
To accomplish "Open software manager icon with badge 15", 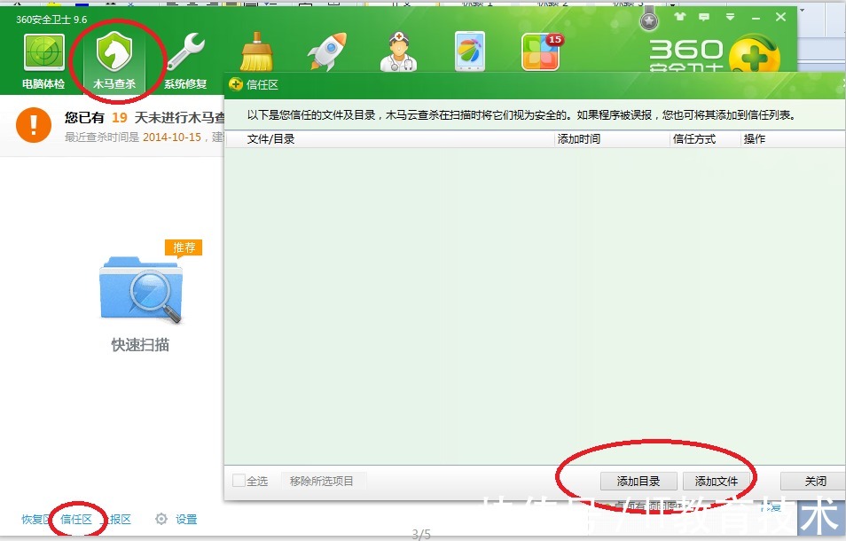I will tap(542, 51).
